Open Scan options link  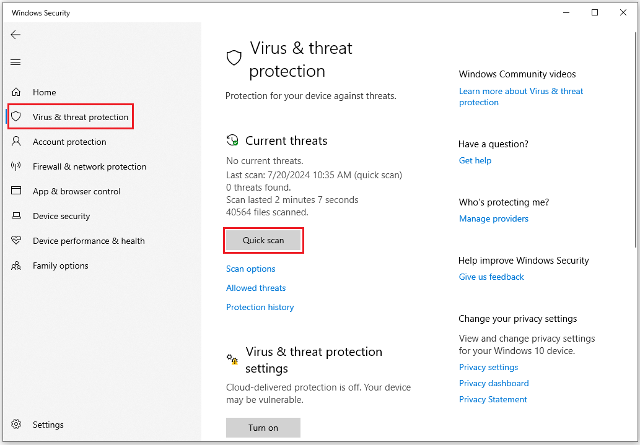pyautogui.click(x=251, y=269)
